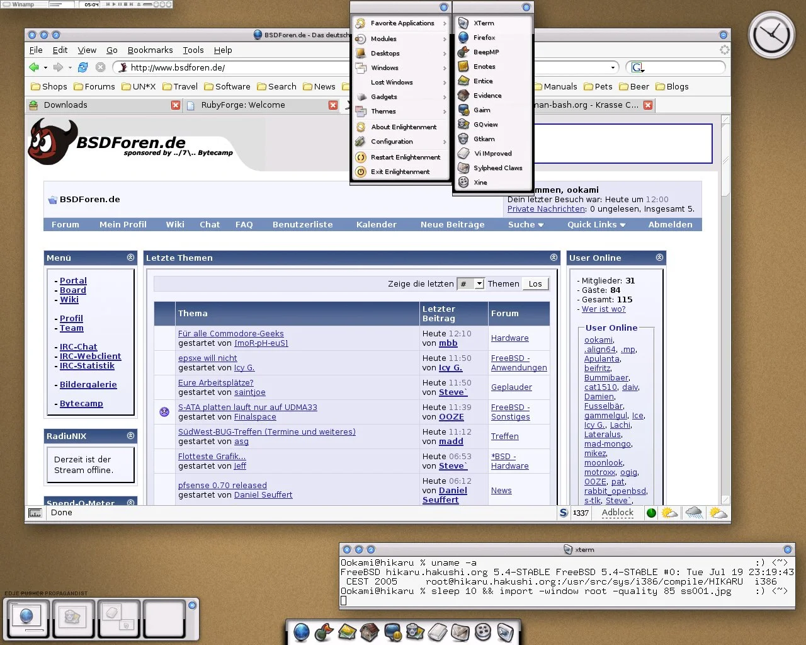This screenshot has width=806, height=645.
Task: Collapse the Menü panel
Action: tap(130, 258)
